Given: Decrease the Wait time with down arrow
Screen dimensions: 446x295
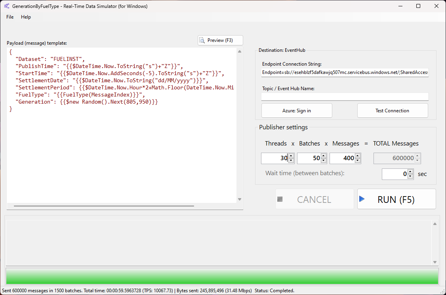Looking at the screenshot, I should 410,177.
